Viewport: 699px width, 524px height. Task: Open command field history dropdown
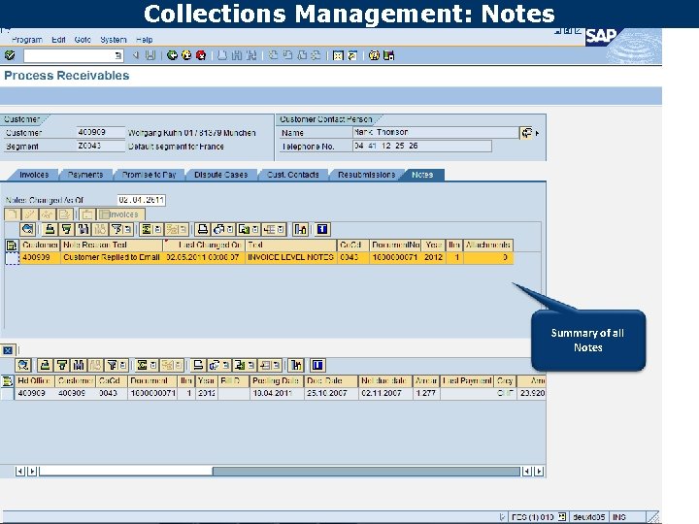pyautogui.click(x=117, y=55)
